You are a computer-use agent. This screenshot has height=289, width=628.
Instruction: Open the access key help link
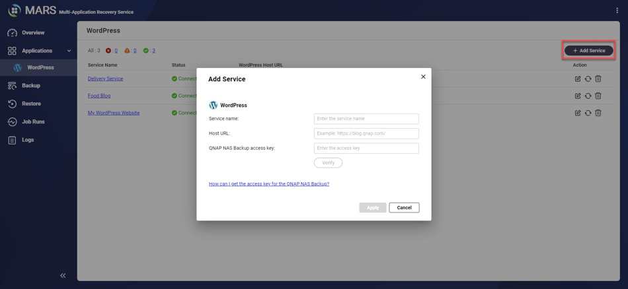tap(269, 184)
